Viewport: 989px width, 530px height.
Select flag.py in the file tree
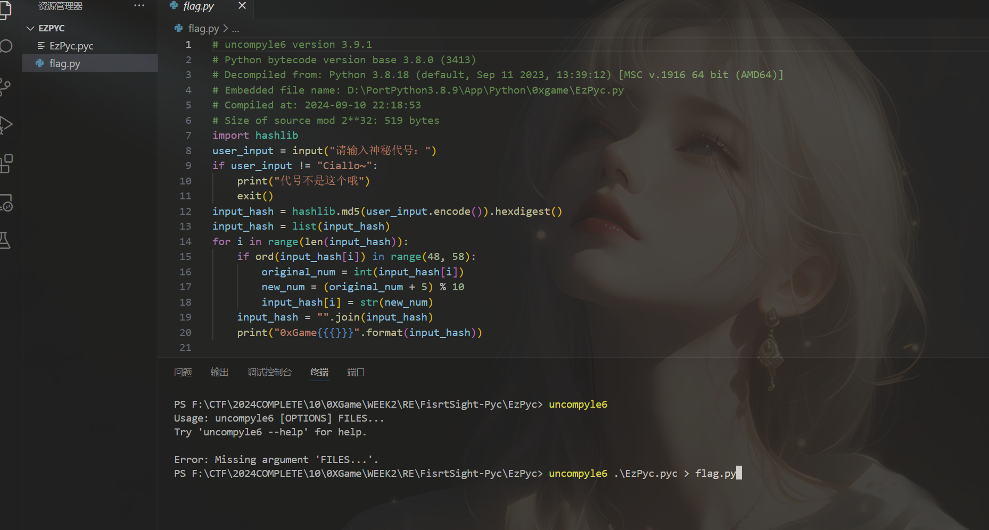90,63
